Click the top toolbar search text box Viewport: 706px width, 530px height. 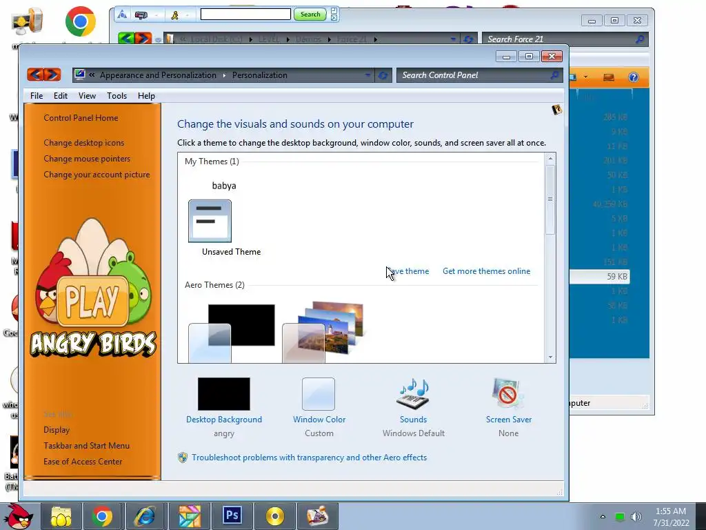(245, 14)
